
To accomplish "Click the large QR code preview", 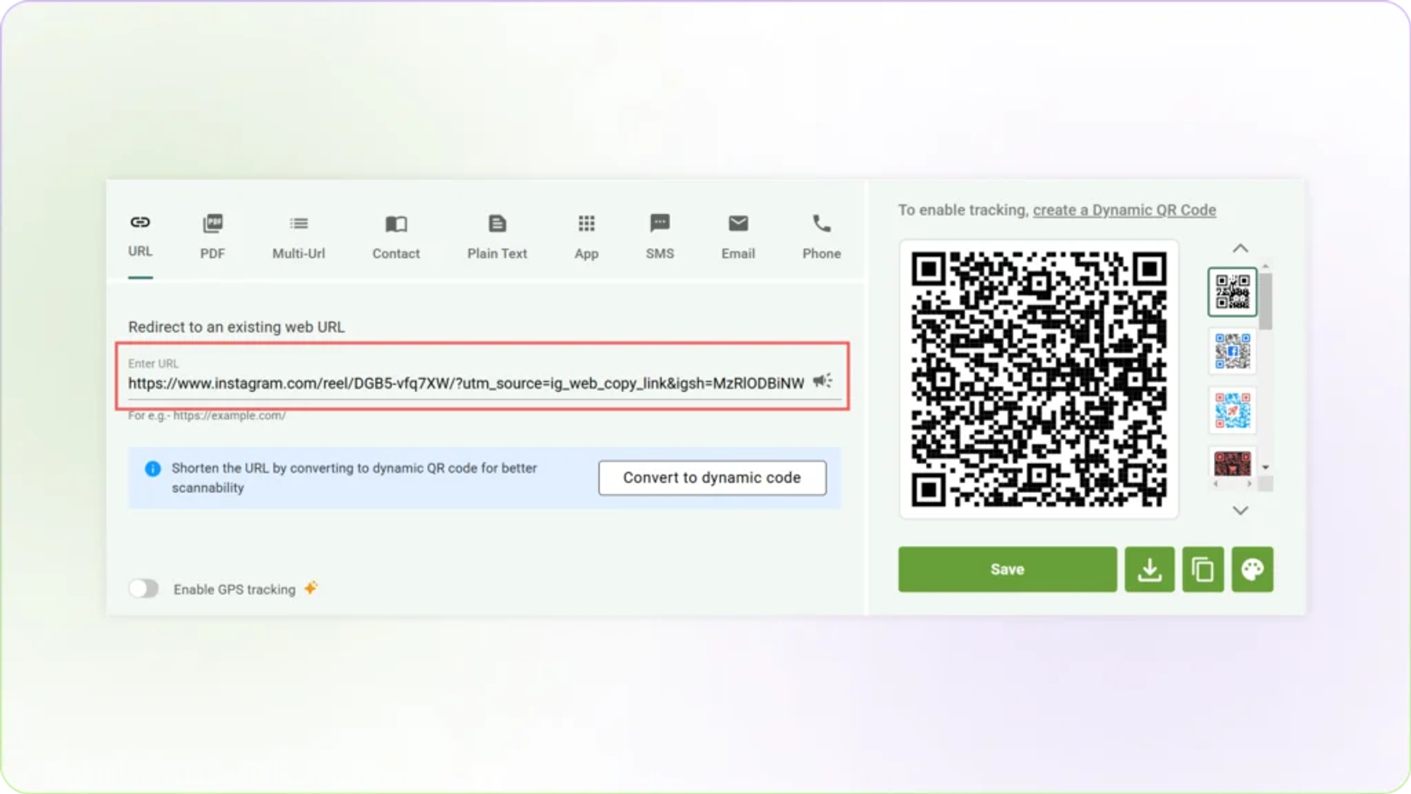I will (x=1038, y=379).
